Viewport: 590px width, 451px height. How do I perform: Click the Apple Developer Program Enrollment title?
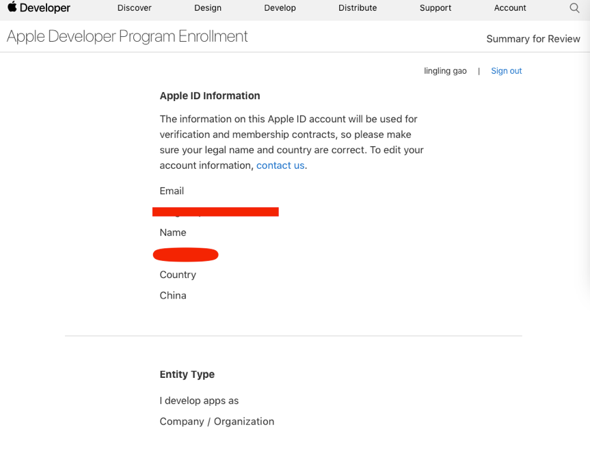coord(127,36)
